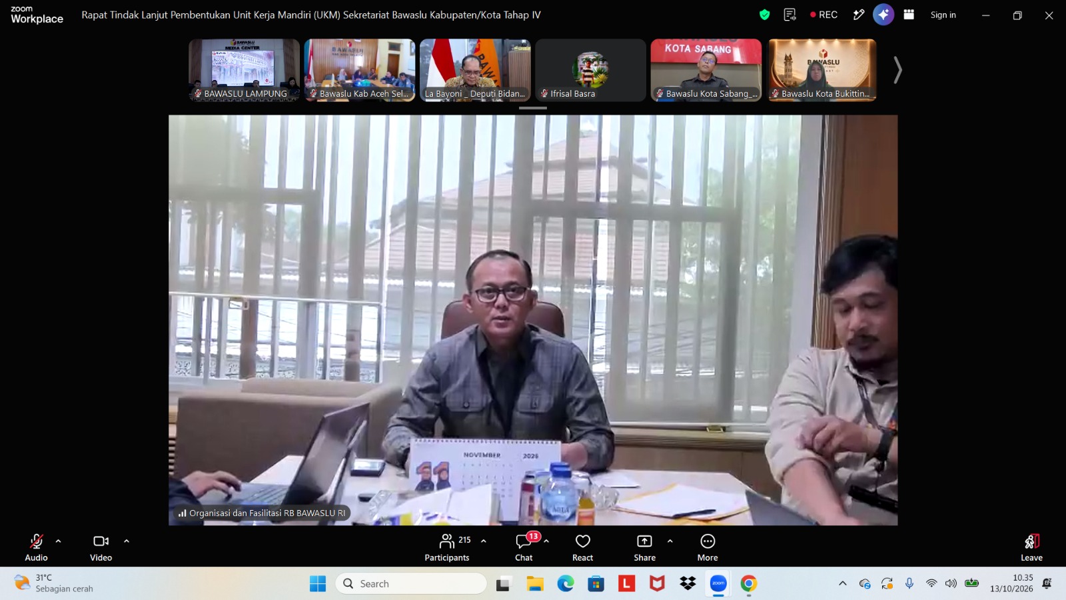Select the Ifrisal Basra thumbnail

590,70
